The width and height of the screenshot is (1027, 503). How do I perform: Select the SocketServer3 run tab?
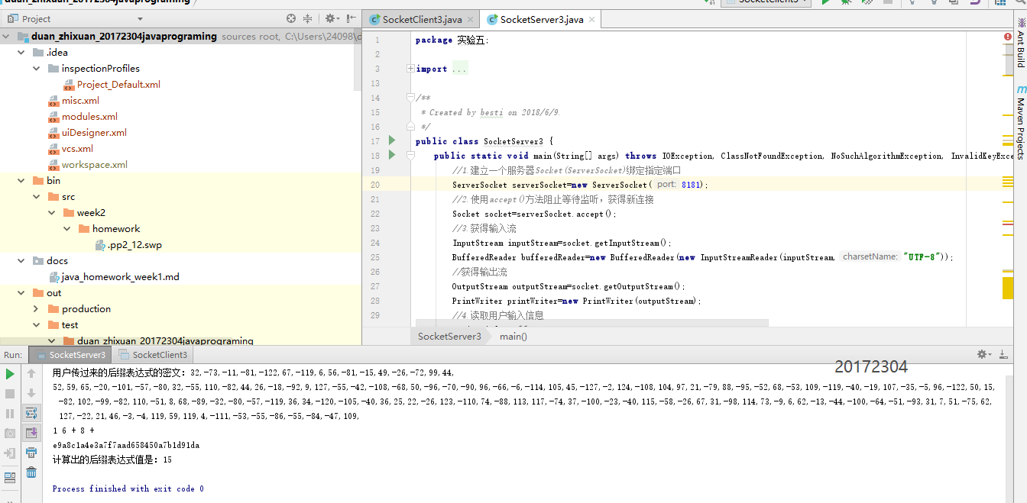[x=70, y=355]
